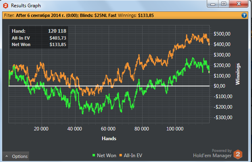
Task: Click the Hold'em Manager 2 hexagon logo
Action: click(x=238, y=154)
